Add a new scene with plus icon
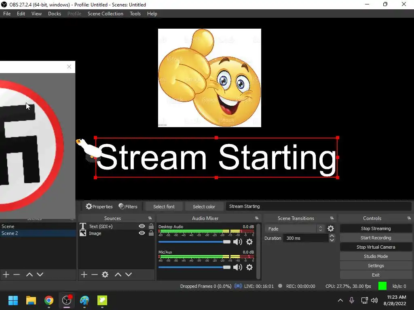The height and width of the screenshot is (310, 414). [6, 274]
